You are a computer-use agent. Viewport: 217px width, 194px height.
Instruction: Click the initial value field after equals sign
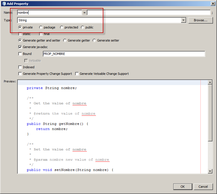(149, 13)
